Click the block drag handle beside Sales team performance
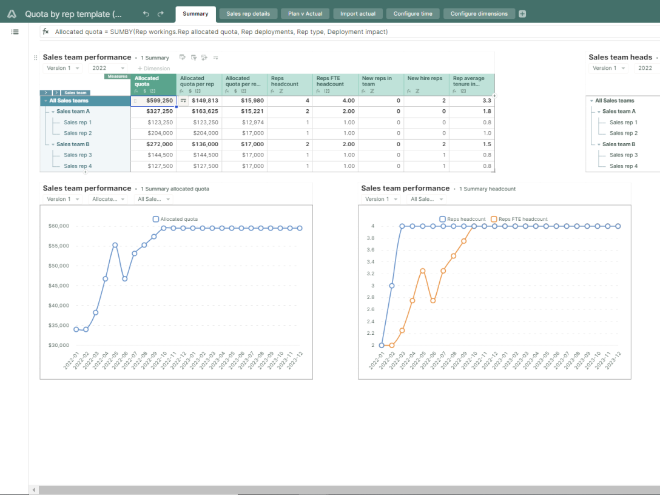Image resolution: width=660 pixels, height=495 pixels. tap(35, 58)
